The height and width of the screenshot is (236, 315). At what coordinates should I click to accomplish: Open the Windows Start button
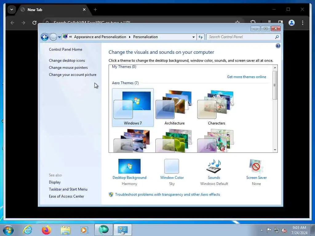8,230
